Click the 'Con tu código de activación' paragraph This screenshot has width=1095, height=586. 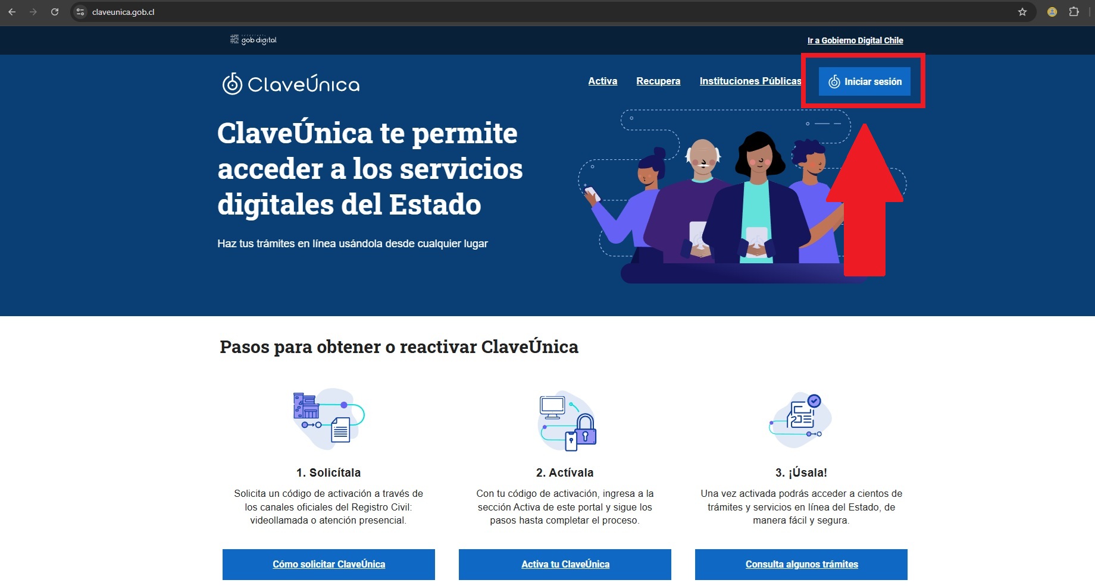(x=565, y=507)
